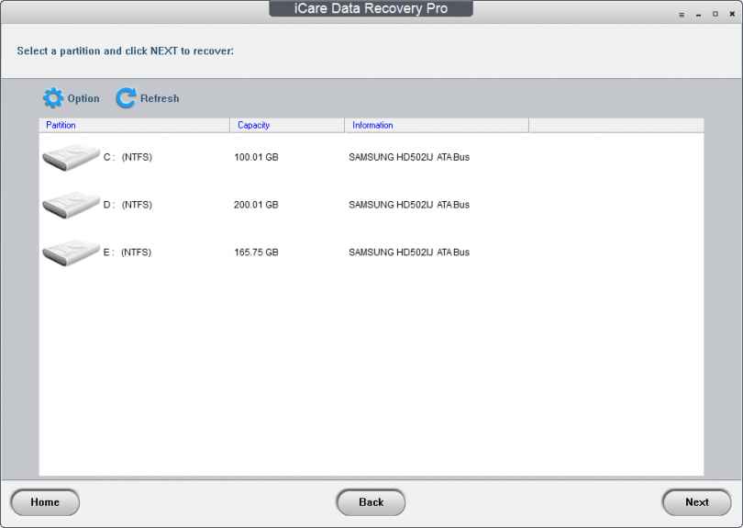Select the D drive disk icon
This screenshot has height=528, width=743.
click(71, 205)
